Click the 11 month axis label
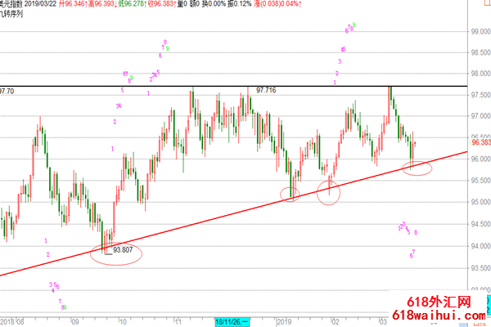Image resolution: width=491 pixels, height=327 pixels. pyautogui.click(x=178, y=322)
